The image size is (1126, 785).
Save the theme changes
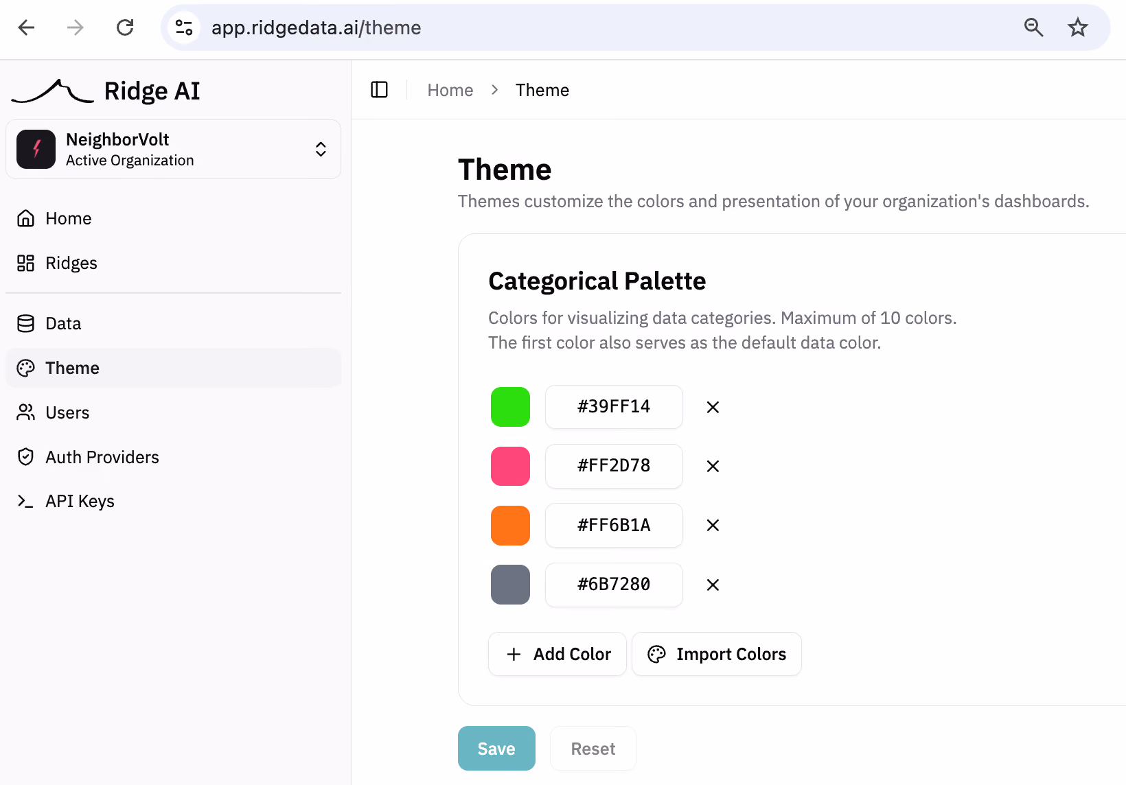pyautogui.click(x=496, y=748)
